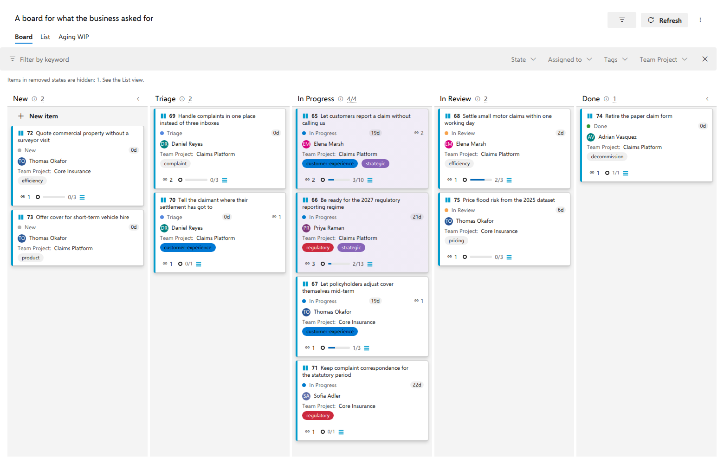Click Thomas Okafor avatar on card 75
The width and height of the screenshot is (724, 464).
tap(449, 221)
